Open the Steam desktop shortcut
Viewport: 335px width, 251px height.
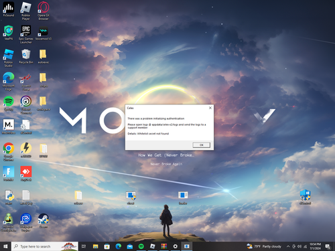pyautogui.click(x=44, y=221)
